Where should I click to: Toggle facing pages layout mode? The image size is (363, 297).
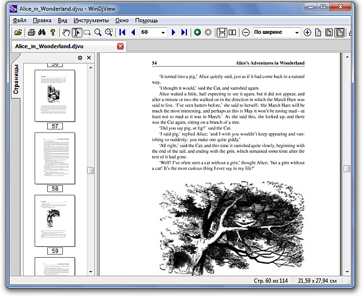pos(233,32)
